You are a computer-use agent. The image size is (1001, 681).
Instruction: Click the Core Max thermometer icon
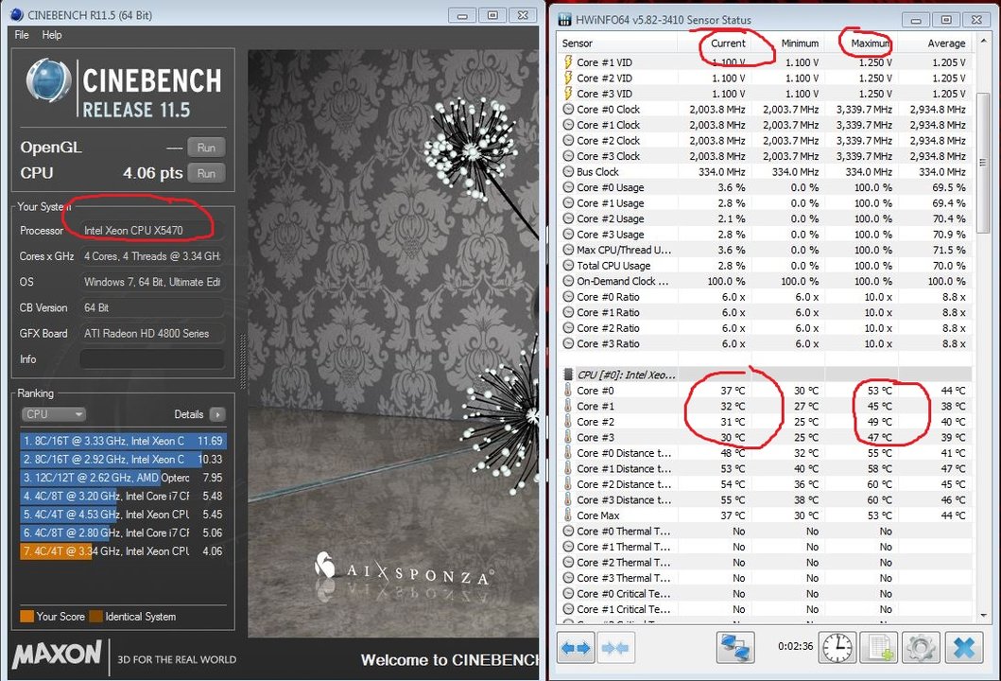pos(567,515)
